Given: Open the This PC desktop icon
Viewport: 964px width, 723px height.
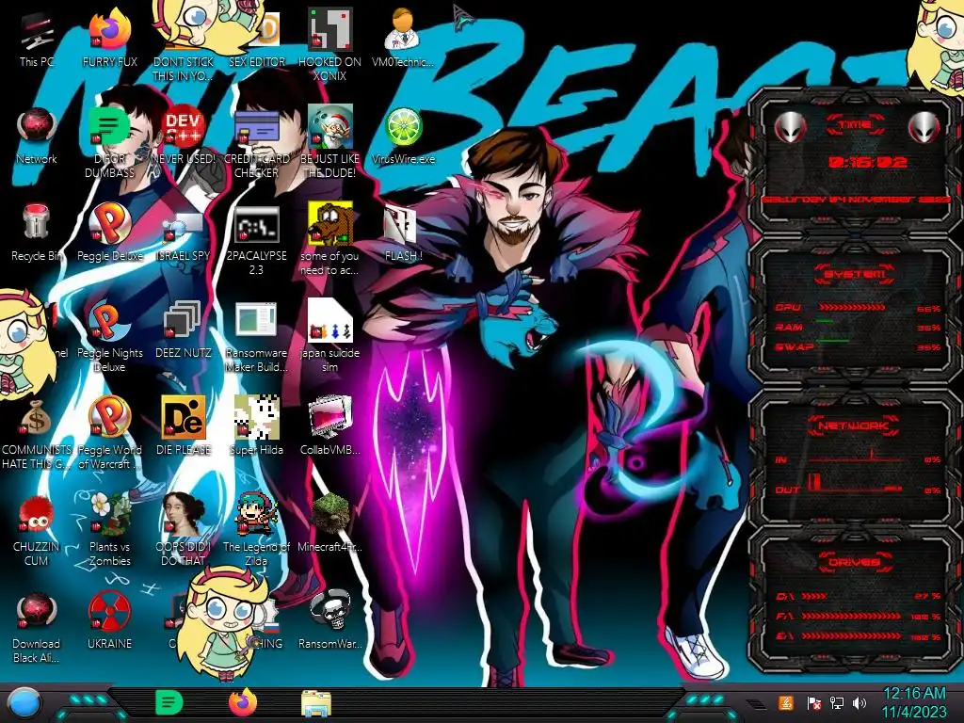Looking at the screenshot, I should 37,38.
